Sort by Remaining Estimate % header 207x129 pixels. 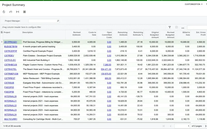click(x=138, y=34)
